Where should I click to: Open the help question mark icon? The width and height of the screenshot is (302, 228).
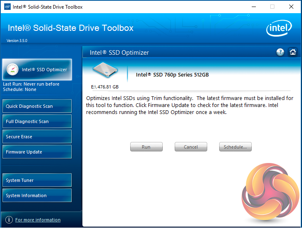pos(280,52)
